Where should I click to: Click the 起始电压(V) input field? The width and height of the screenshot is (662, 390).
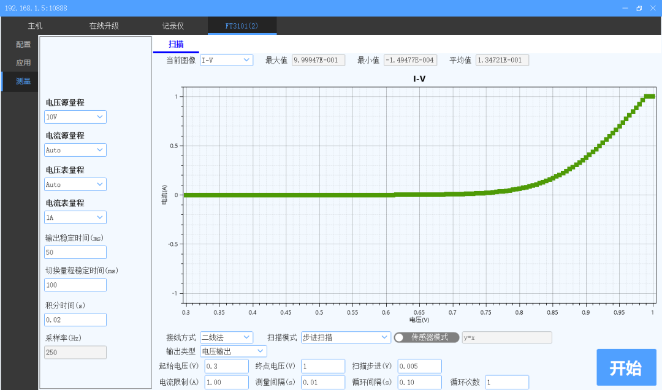(x=227, y=366)
